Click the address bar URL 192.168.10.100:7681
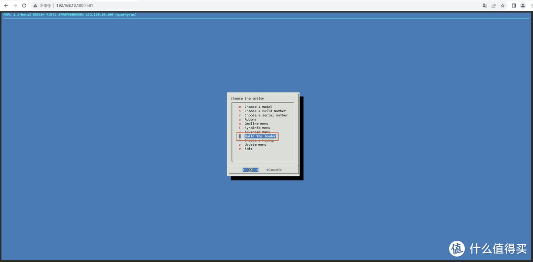 (75, 5)
